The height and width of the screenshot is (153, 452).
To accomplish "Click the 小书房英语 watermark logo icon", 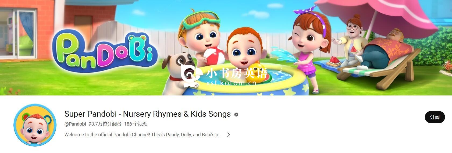I will tap(191, 76).
